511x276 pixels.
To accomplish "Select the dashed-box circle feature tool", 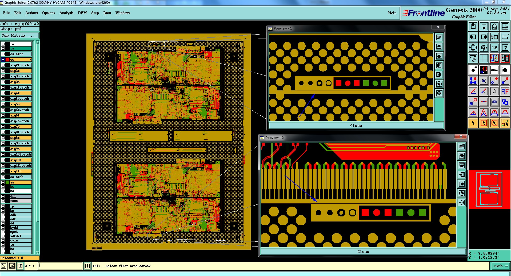I will point(505,70).
